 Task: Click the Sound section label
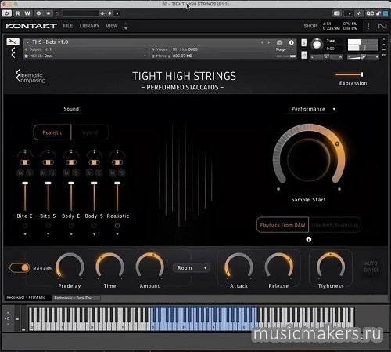pyautogui.click(x=71, y=109)
